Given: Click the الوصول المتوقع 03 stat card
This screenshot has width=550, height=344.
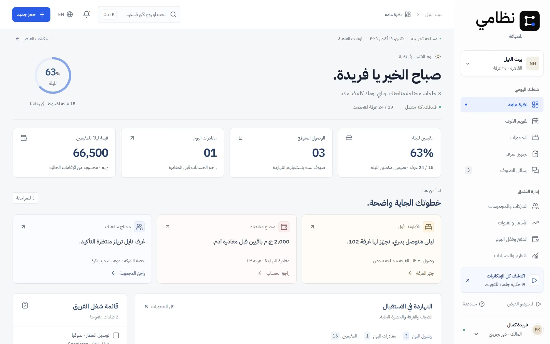Looking at the screenshot, I should click(x=281, y=153).
